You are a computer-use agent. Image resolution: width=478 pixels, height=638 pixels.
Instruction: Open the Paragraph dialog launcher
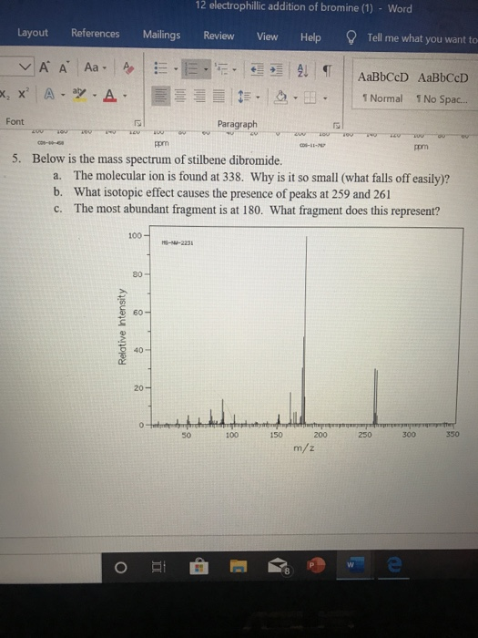click(x=337, y=125)
